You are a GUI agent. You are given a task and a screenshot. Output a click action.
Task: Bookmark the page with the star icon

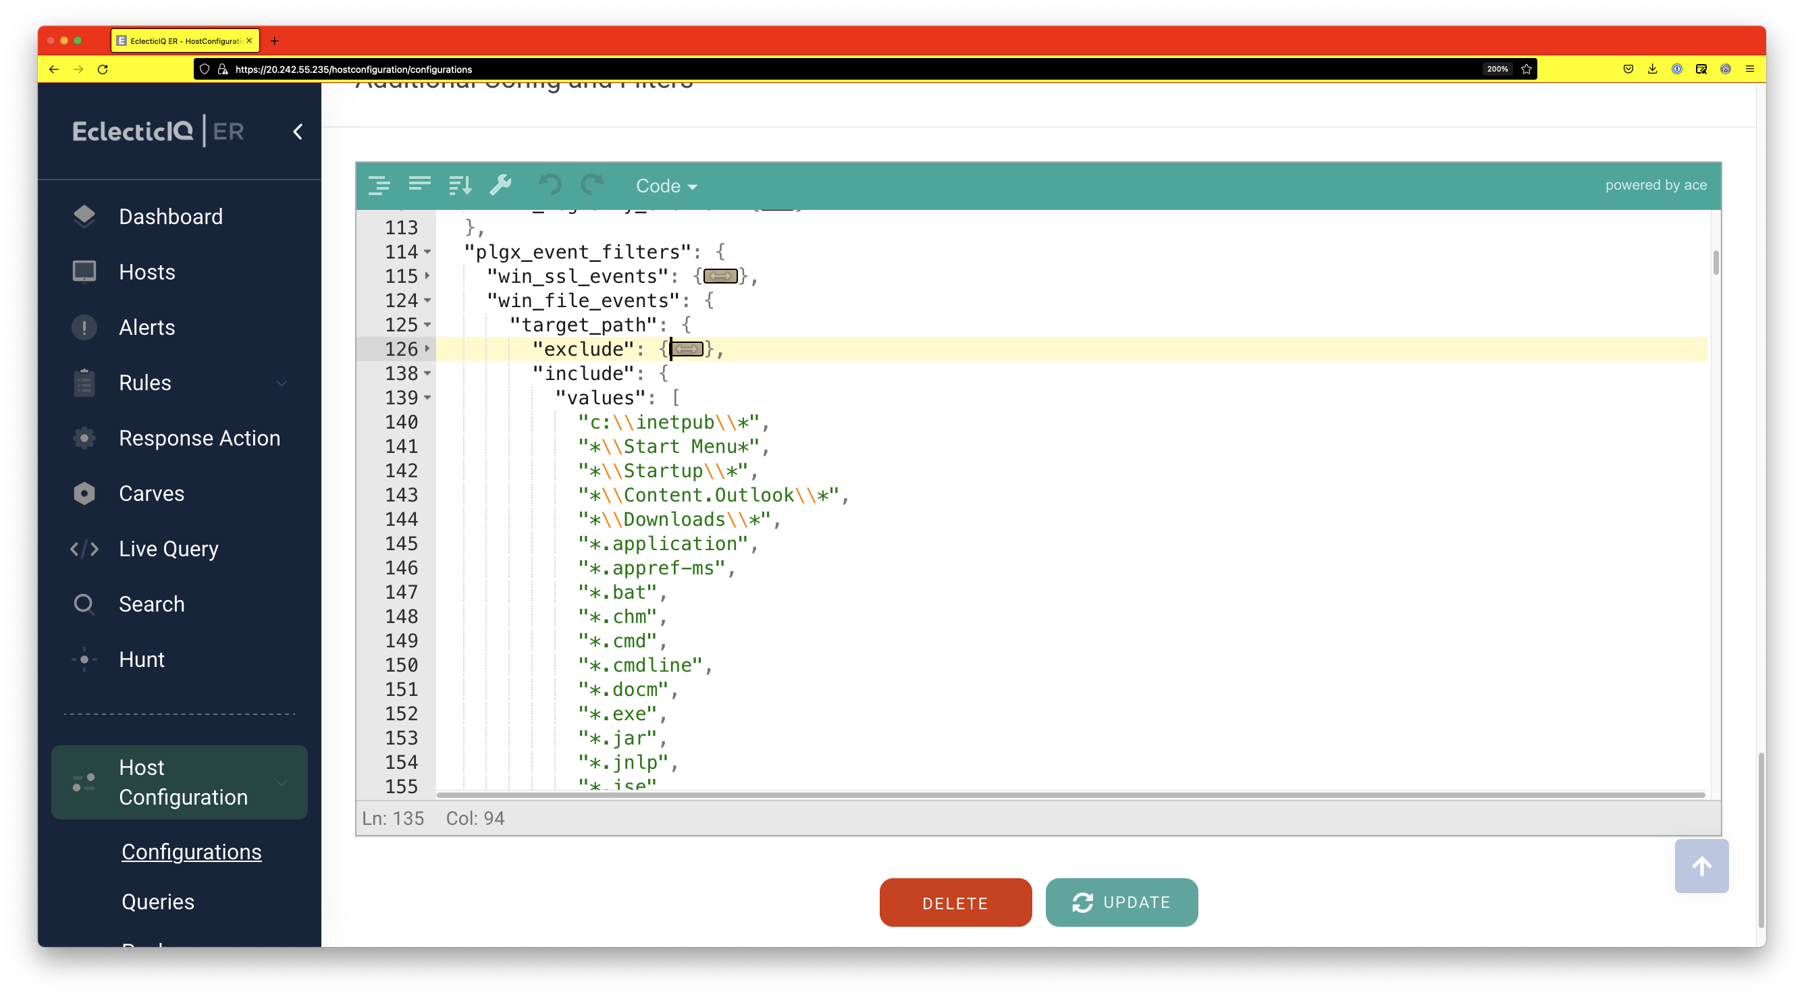click(x=1527, y=70)
